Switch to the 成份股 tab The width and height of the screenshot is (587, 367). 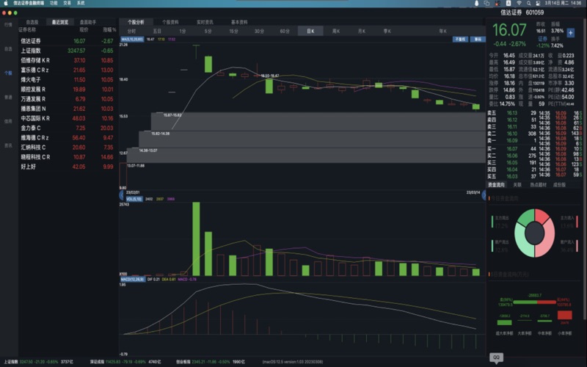[559, 185]
